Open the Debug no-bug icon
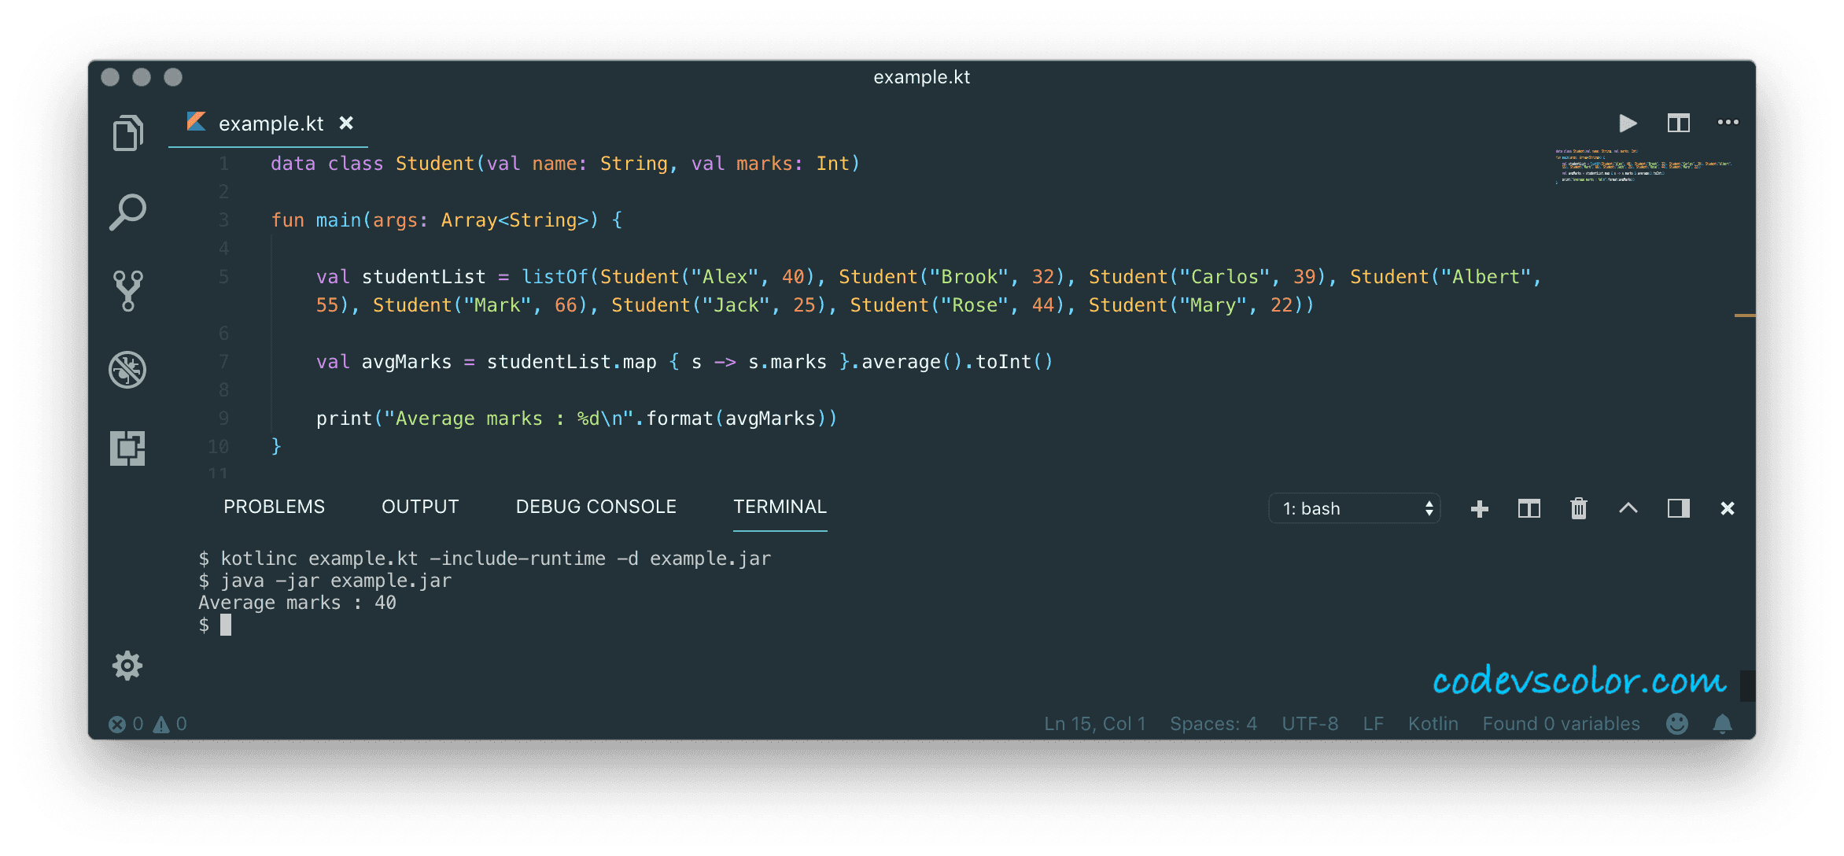Viewport: 1844px width, 856px height. tap(127, 369)
